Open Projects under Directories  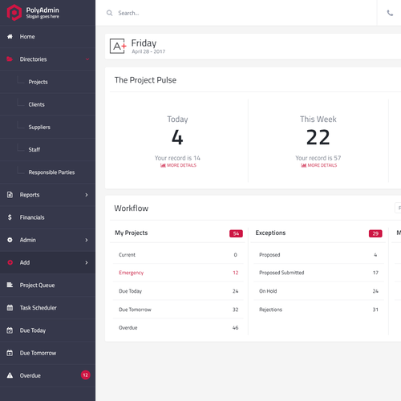47,82
